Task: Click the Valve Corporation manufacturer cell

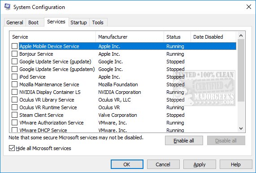Action: pyautogui.click(x=118, y=115)
